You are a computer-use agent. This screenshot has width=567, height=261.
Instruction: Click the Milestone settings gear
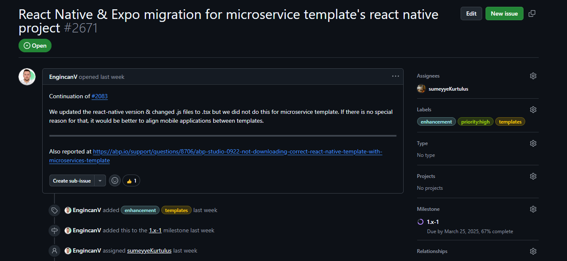[x=533, y=209]
